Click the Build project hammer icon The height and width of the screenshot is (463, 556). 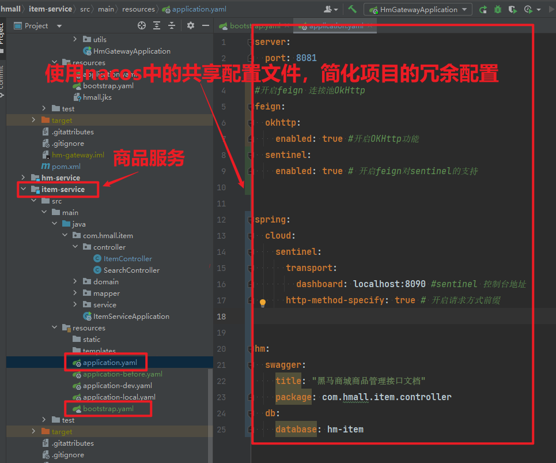click(x=352, y=9)
